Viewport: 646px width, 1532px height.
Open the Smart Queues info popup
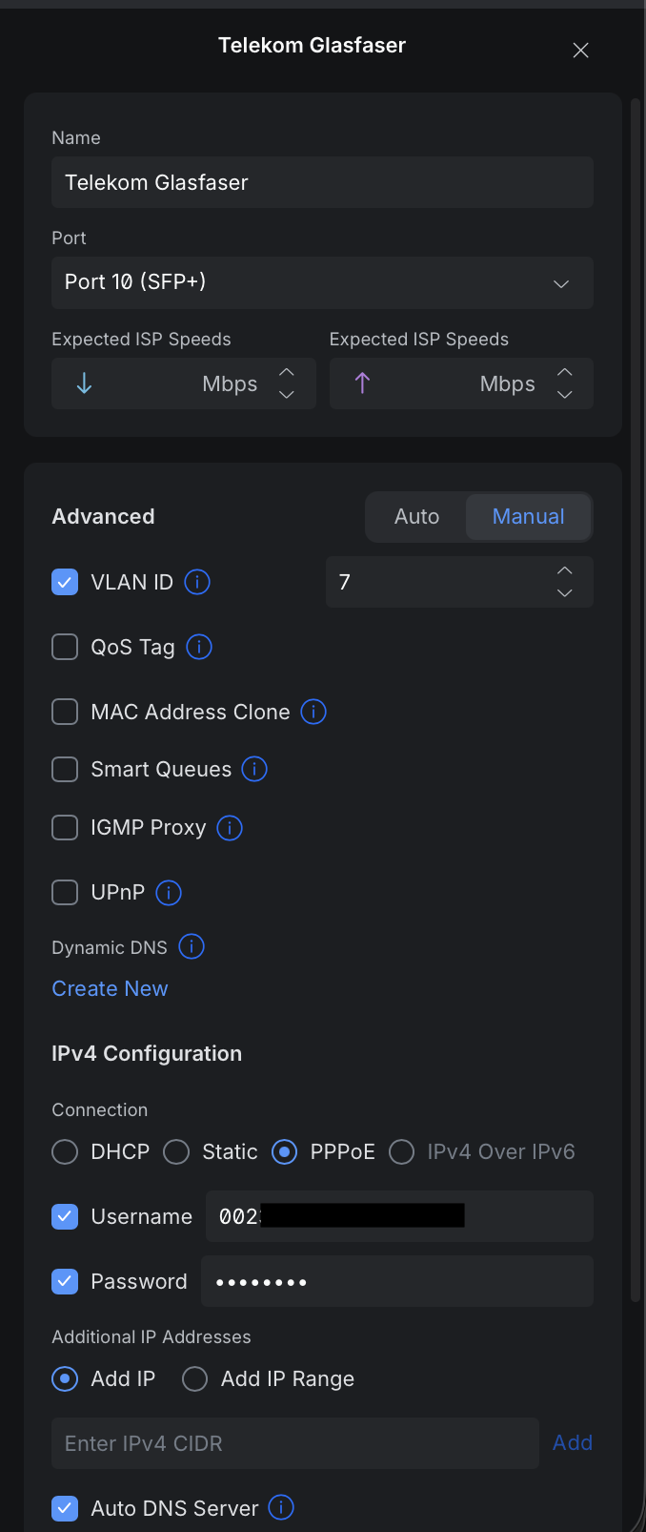(254, 769)
